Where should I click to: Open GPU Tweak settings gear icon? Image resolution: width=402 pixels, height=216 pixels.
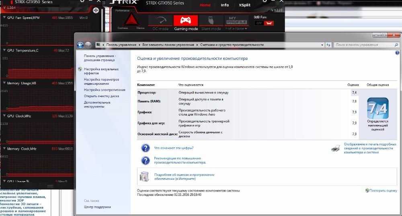pyautogui.click(x=265, y=1)
